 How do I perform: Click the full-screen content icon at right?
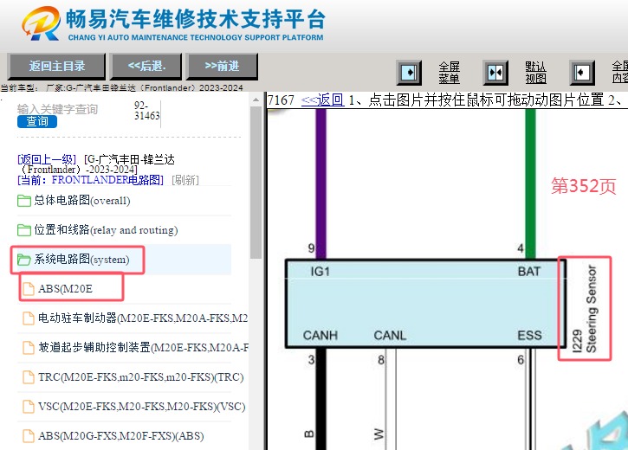coord(582,73)
